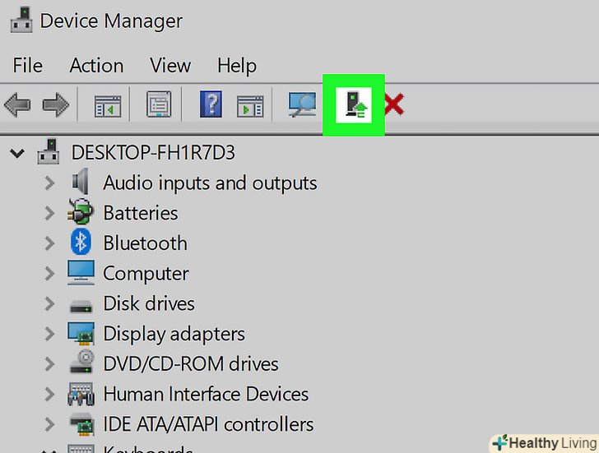Open the Action menu
This screenshot has height=453, width=599.
click(96, 65)
